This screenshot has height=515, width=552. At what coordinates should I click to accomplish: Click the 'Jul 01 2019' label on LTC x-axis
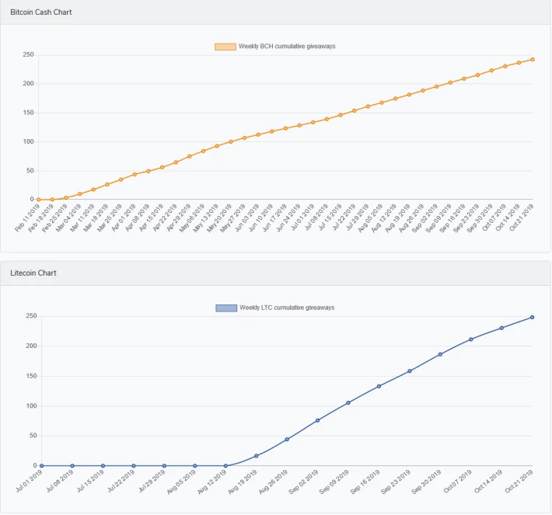tap(30, 482)
